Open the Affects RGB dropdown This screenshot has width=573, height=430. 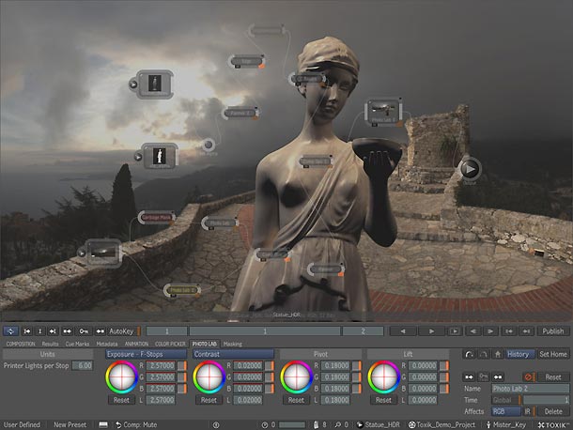(x=505, y=411)
